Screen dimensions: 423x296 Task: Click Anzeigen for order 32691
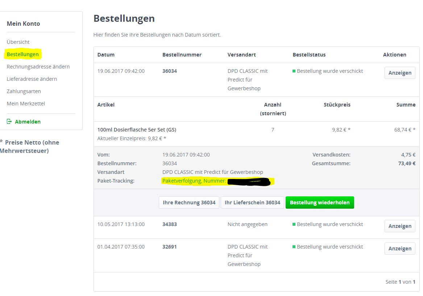(x=400, y=249)
